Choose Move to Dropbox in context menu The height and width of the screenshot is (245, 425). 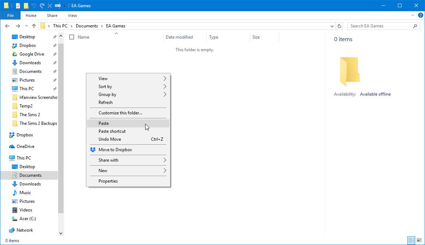click(x=128, y=150)
